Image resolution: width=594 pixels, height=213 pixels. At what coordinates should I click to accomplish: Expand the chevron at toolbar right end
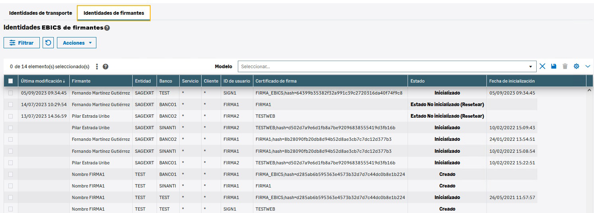click(x=588, y=66)
